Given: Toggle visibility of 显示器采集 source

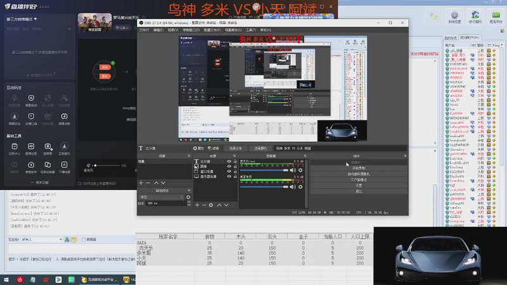Looking at the screenshot, I should tap(229, 177).
